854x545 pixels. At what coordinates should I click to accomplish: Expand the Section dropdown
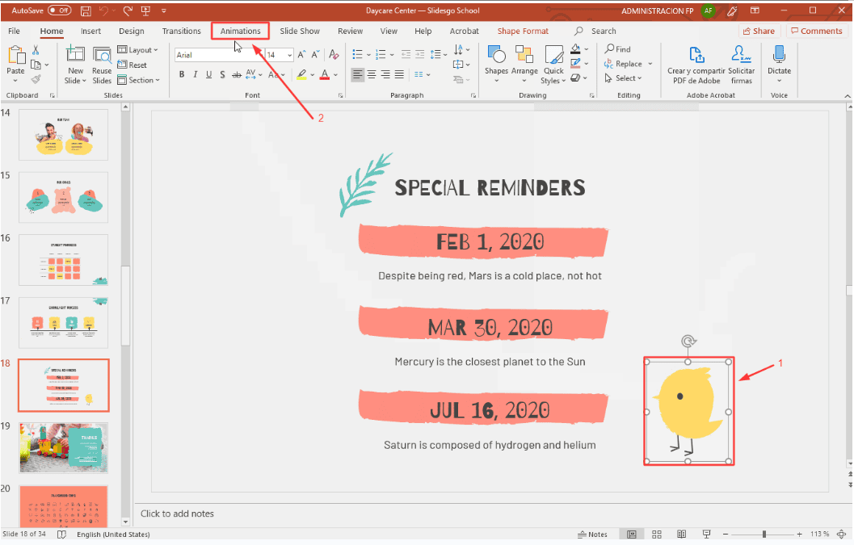[139, 80]
